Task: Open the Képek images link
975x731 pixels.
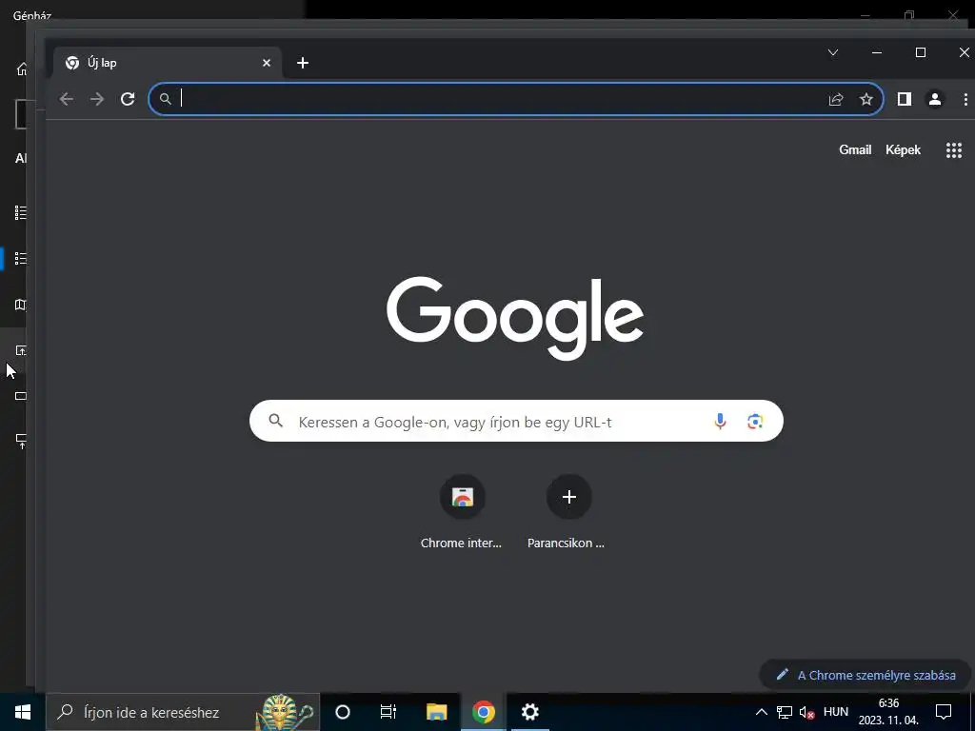Action: (x=903, y=149)
